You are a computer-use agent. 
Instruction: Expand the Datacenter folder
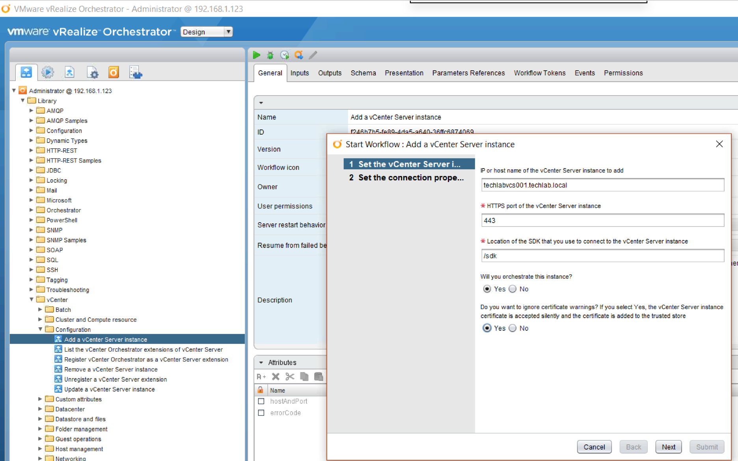[x=40, y=409]
